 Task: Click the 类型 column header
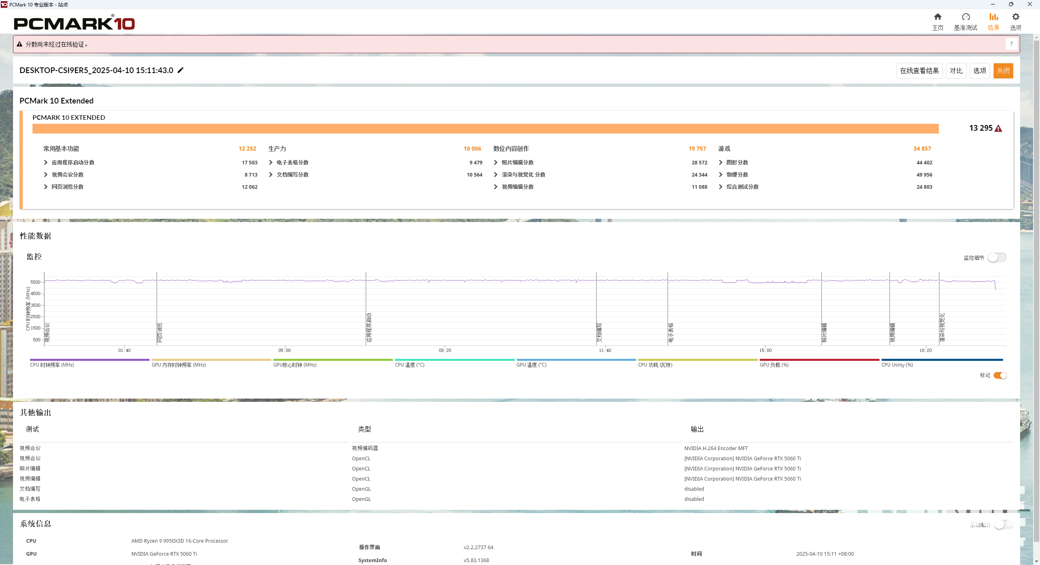[x=364, y=429]
